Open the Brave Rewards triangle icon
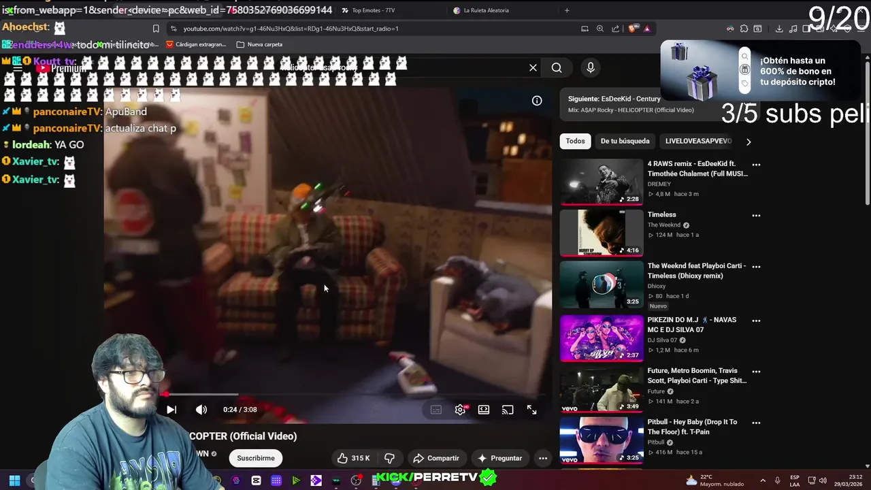Viewport: 871px width, 490px height. pyautogui.click(x=647, y=29)
